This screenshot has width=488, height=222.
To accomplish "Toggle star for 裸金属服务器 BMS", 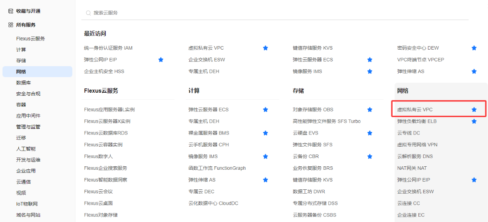I will 266,133.
